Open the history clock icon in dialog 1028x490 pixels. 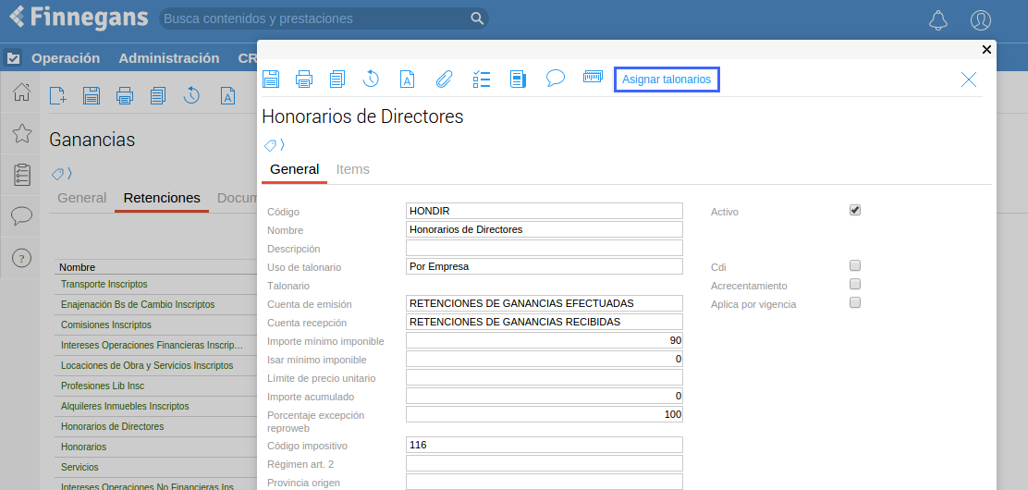pos(371,80)
